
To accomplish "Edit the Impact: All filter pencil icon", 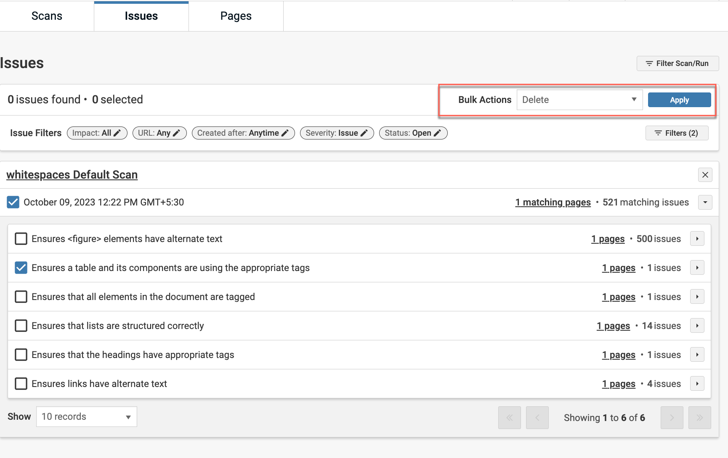I will (117, 133).
